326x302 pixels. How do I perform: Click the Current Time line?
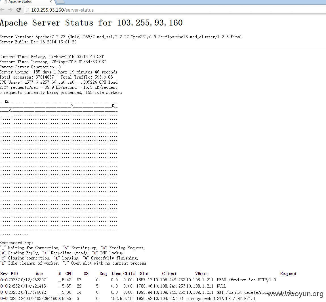coord(52,57)
